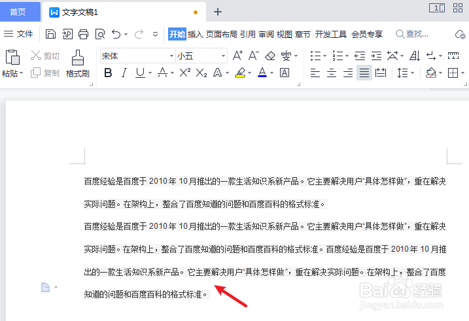Viewport: 469px width, 321px height.
Task: Expand the 粘贴 paste options arrow
Action: [21, 73]
